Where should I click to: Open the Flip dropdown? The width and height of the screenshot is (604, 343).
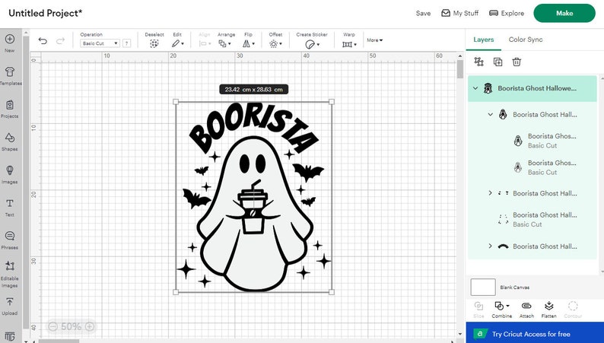249,43
